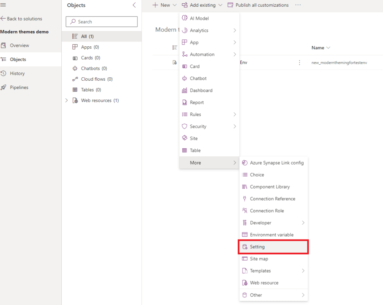Expand the Web resources tree node
This screenshot has height=305, width=383.
(x=67, y=101)
